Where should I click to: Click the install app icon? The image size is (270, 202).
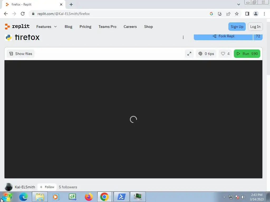[220, 14]
